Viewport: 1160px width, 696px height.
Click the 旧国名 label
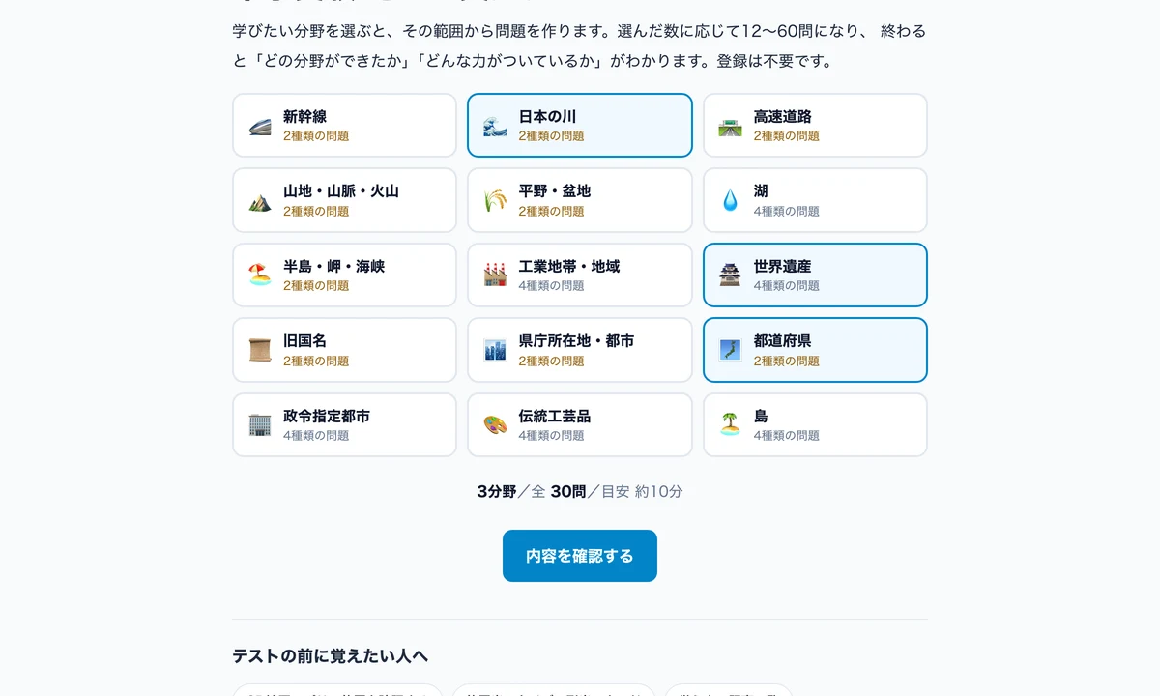[304, 341]
